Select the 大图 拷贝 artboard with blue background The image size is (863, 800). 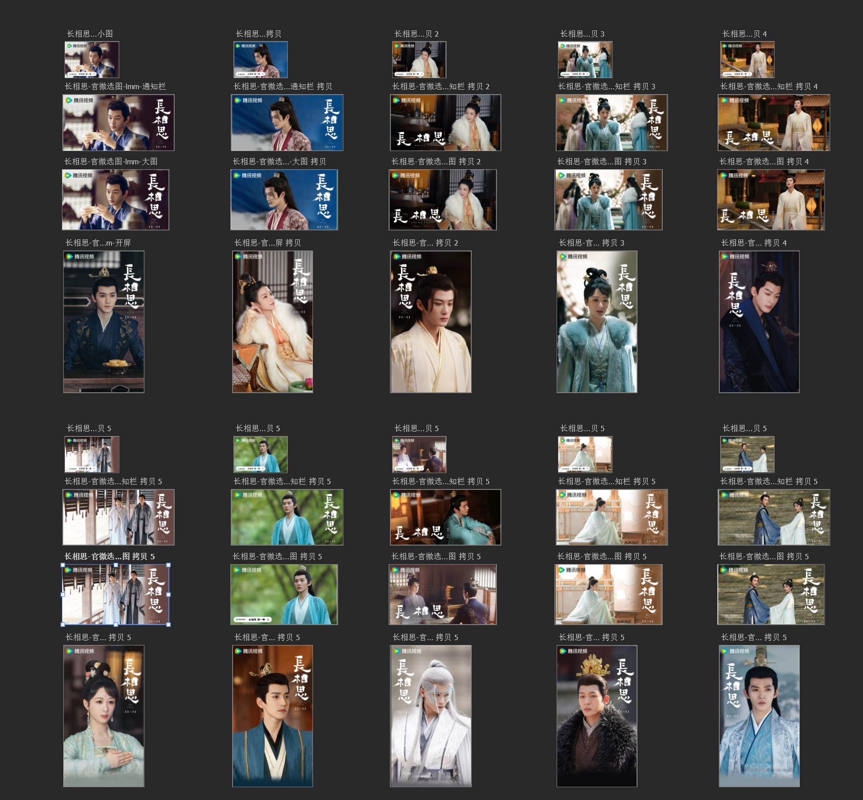click(284, 200)
